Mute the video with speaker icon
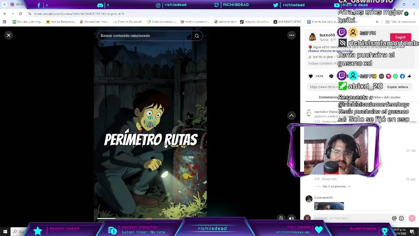The width and height of the screenshot is (419, 236). point(291,218)
